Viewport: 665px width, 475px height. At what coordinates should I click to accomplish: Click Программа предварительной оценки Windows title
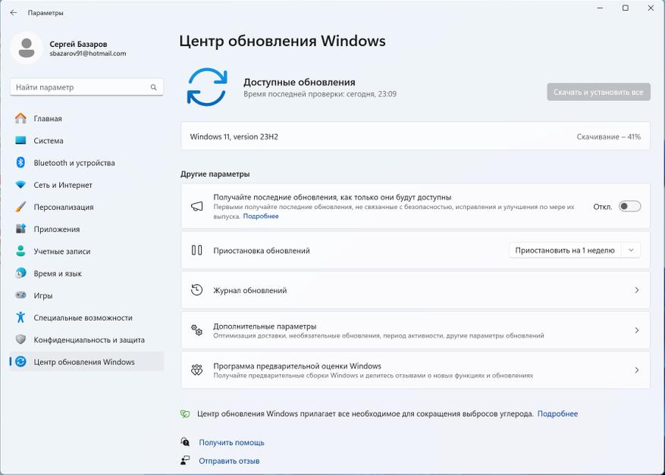tap(297, 366)
